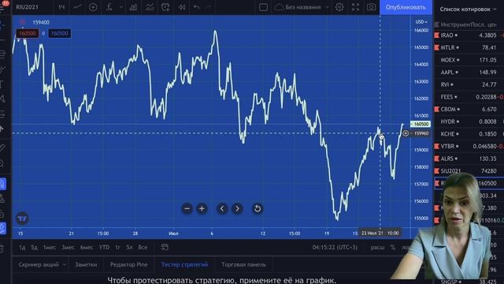
Task: Redo the chart action
Action: pos(208,7)
